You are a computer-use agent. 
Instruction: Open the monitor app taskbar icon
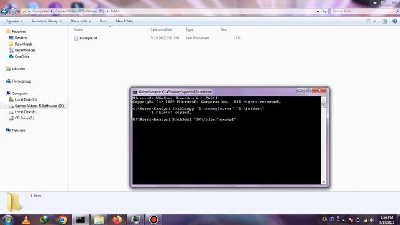[136, 219]
